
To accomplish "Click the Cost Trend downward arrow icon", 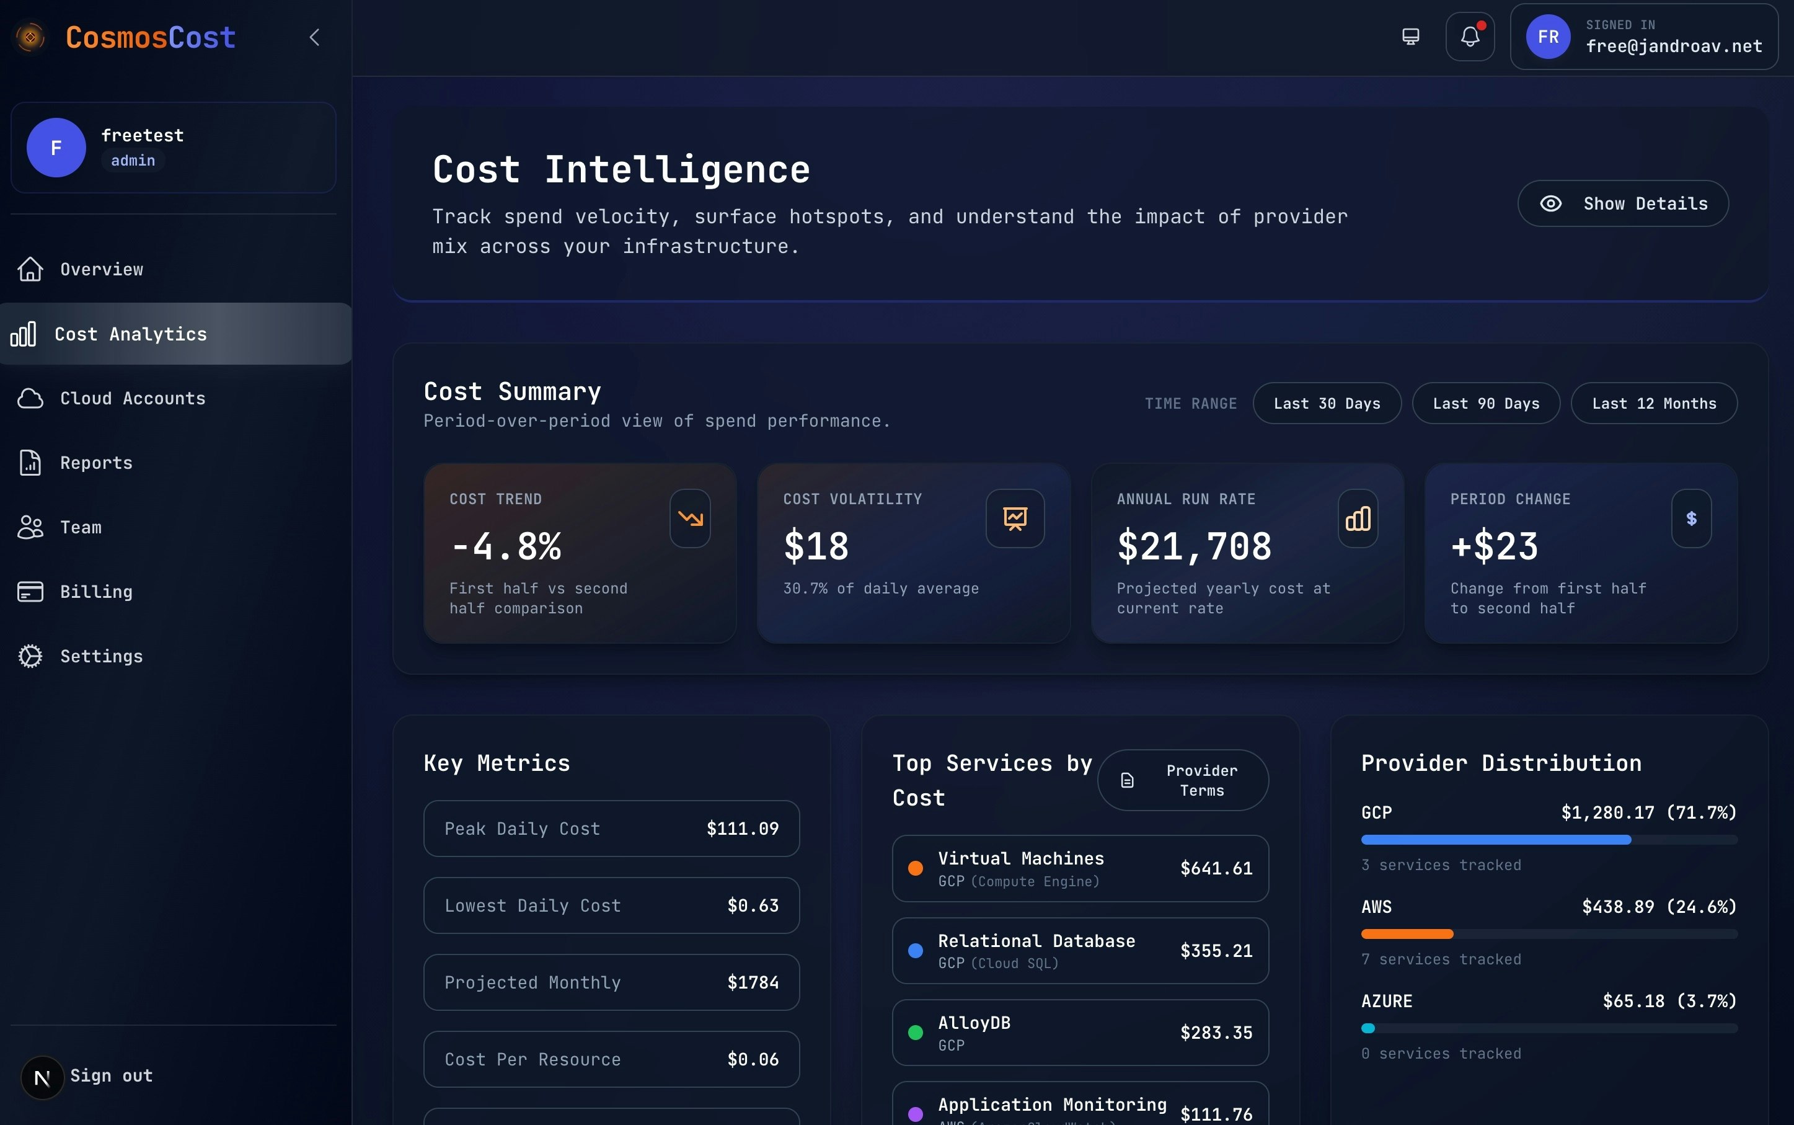I will pos(689,518).
